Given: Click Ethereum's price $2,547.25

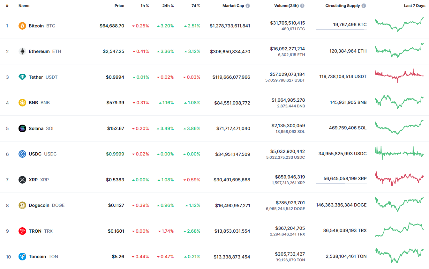Looking at the screenshot, I should pos(113,51).
